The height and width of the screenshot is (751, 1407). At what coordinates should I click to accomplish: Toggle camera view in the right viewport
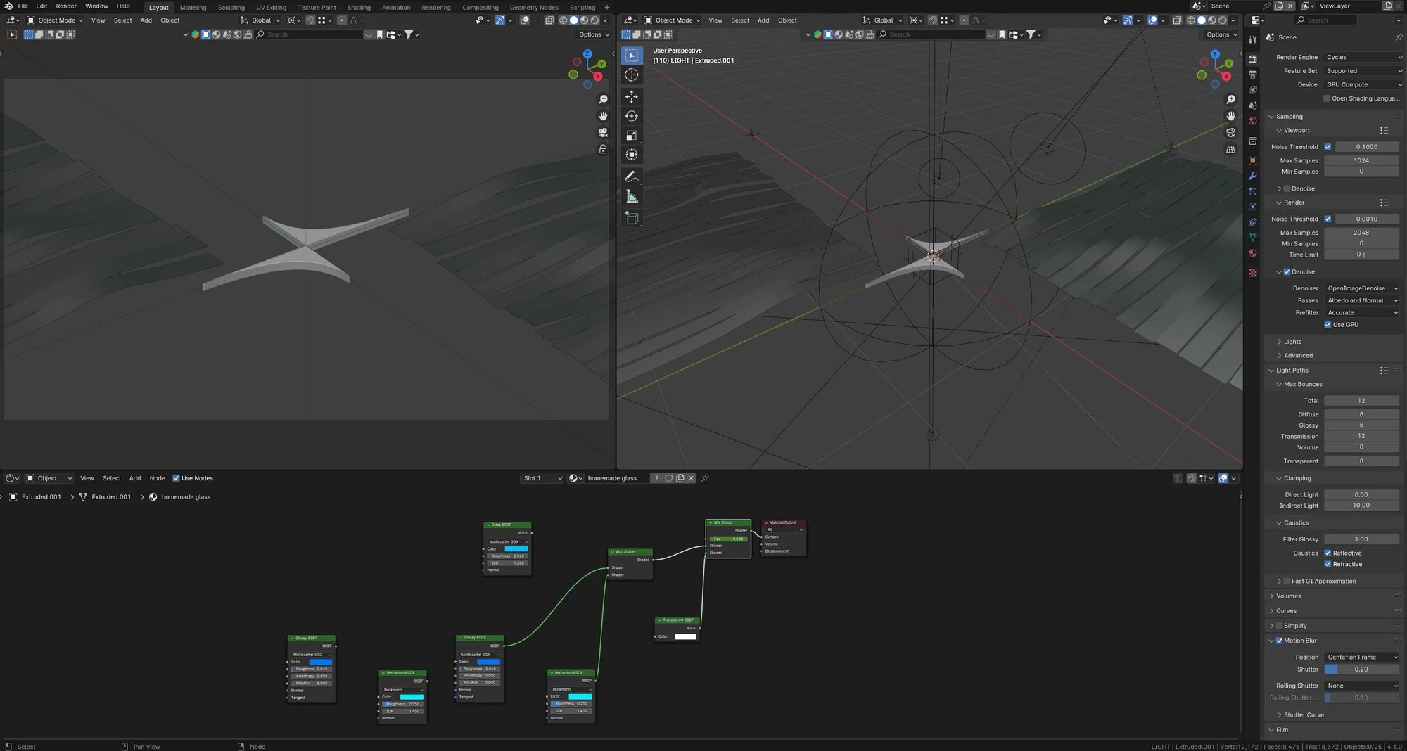[1230, 132]
